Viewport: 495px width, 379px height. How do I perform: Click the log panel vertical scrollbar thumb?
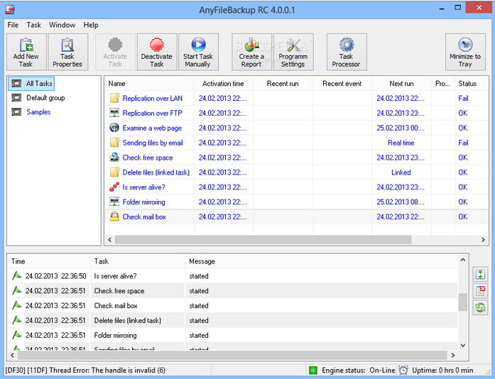coord(462,302)
